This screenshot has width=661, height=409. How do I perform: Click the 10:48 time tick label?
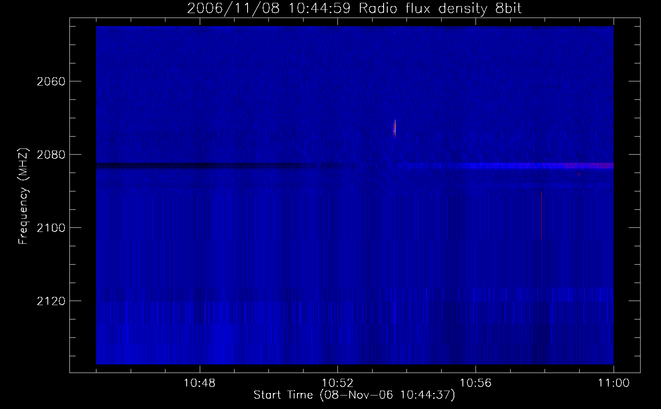tap(200, 383)
